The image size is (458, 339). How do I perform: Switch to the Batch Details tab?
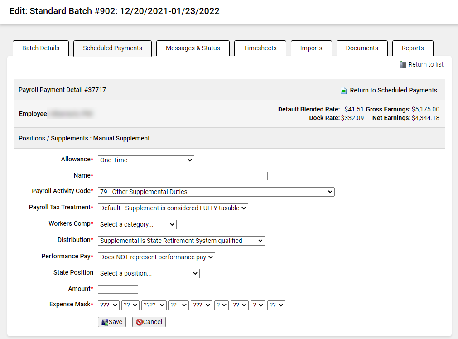[x=41, y=48]
